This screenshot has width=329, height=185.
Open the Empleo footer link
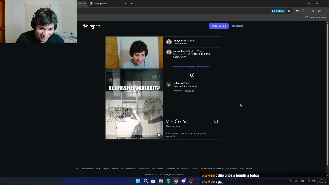(106, 169)
